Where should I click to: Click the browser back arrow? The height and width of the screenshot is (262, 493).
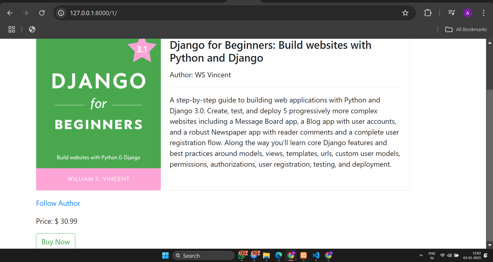(10, 13)
